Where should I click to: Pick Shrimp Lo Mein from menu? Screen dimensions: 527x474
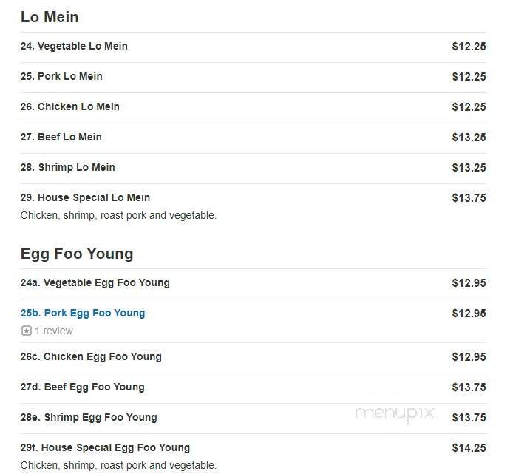click(x=67, y=167)
